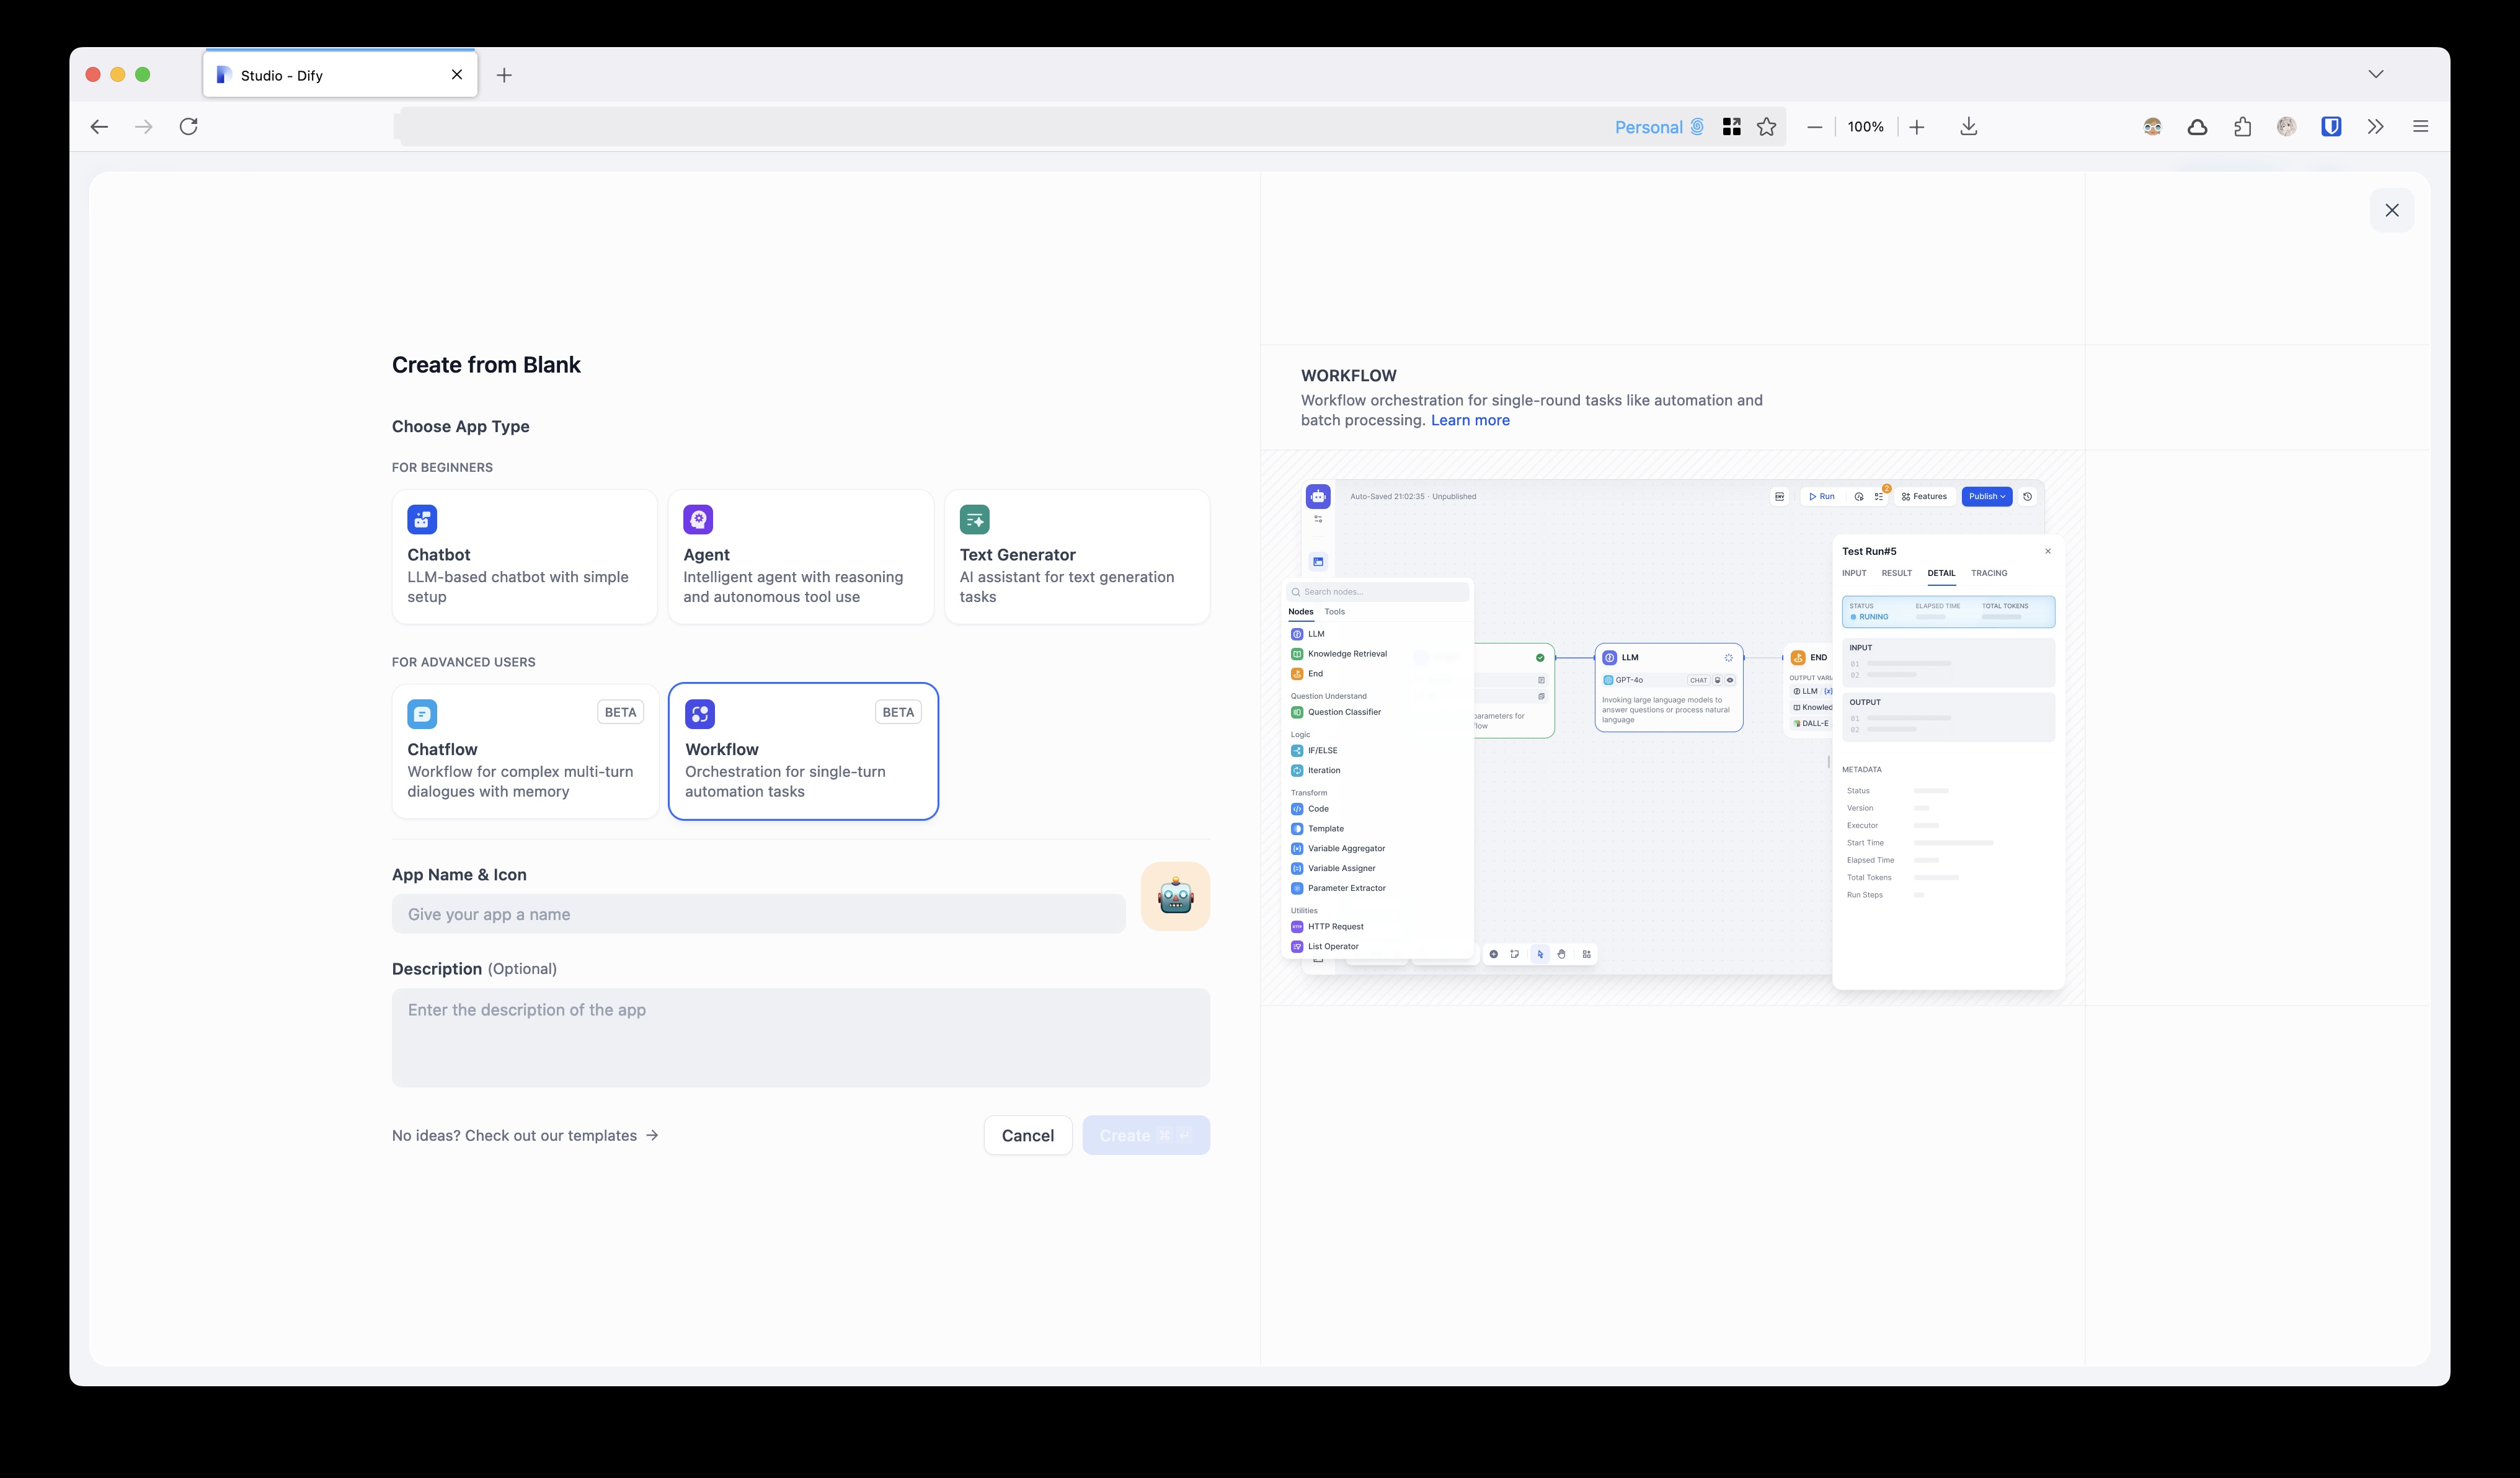Select the Chatflow app type card
2520x1478 pixels.
(524, 751)
